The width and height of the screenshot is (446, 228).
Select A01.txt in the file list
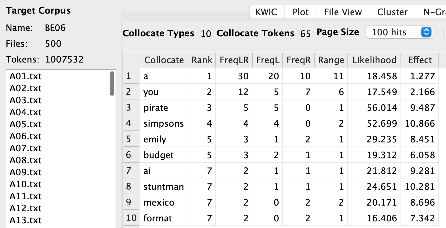point(25,76)
